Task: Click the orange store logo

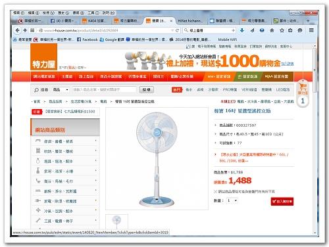Action: point(44,56)
